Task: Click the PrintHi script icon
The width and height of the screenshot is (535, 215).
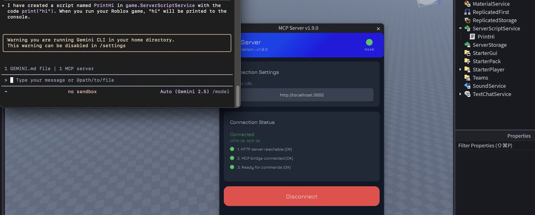Action: tap(473, 37)
